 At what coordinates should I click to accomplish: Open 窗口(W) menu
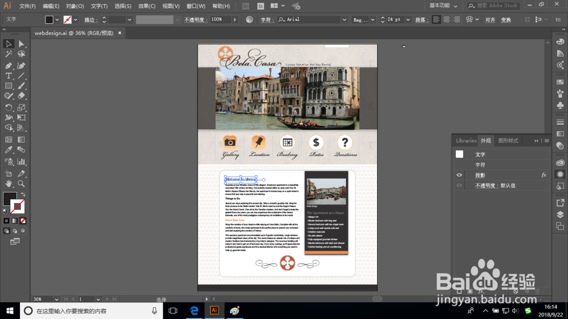(x=195, y=6)
